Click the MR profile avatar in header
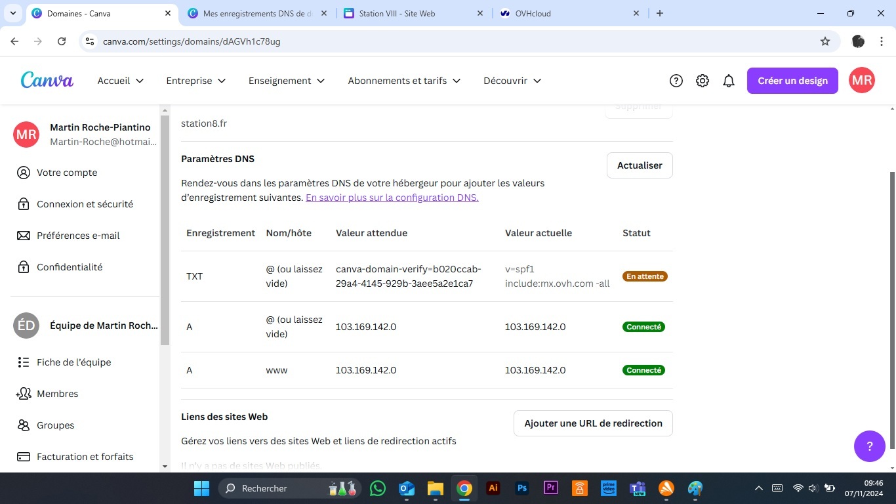This screenshot has height=504, width=896. pos(861,81)
